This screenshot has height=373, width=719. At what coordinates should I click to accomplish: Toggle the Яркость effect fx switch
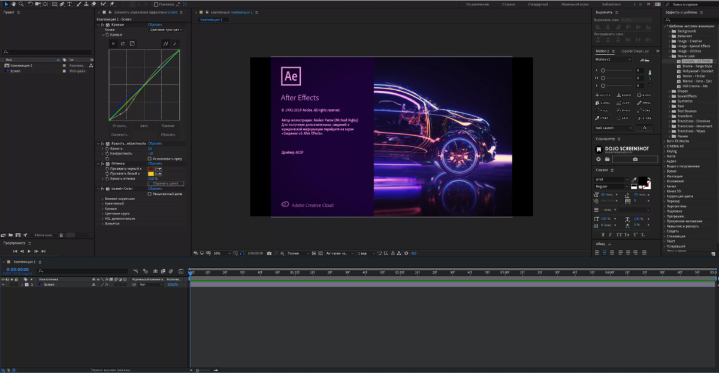(102, 143)
